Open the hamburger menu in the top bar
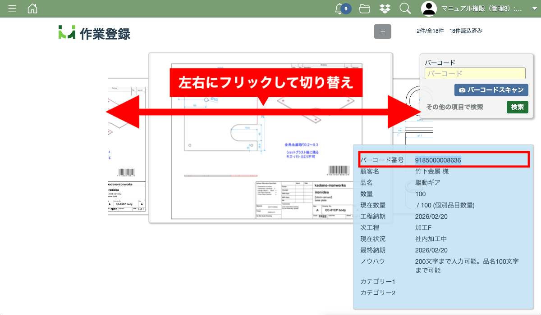Image resolution: width=541 pixels, height=315 pixels. [12, 9]
